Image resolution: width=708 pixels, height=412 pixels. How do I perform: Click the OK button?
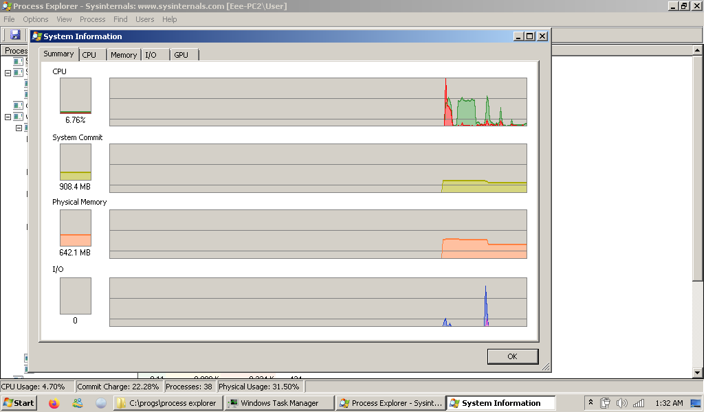513,356
